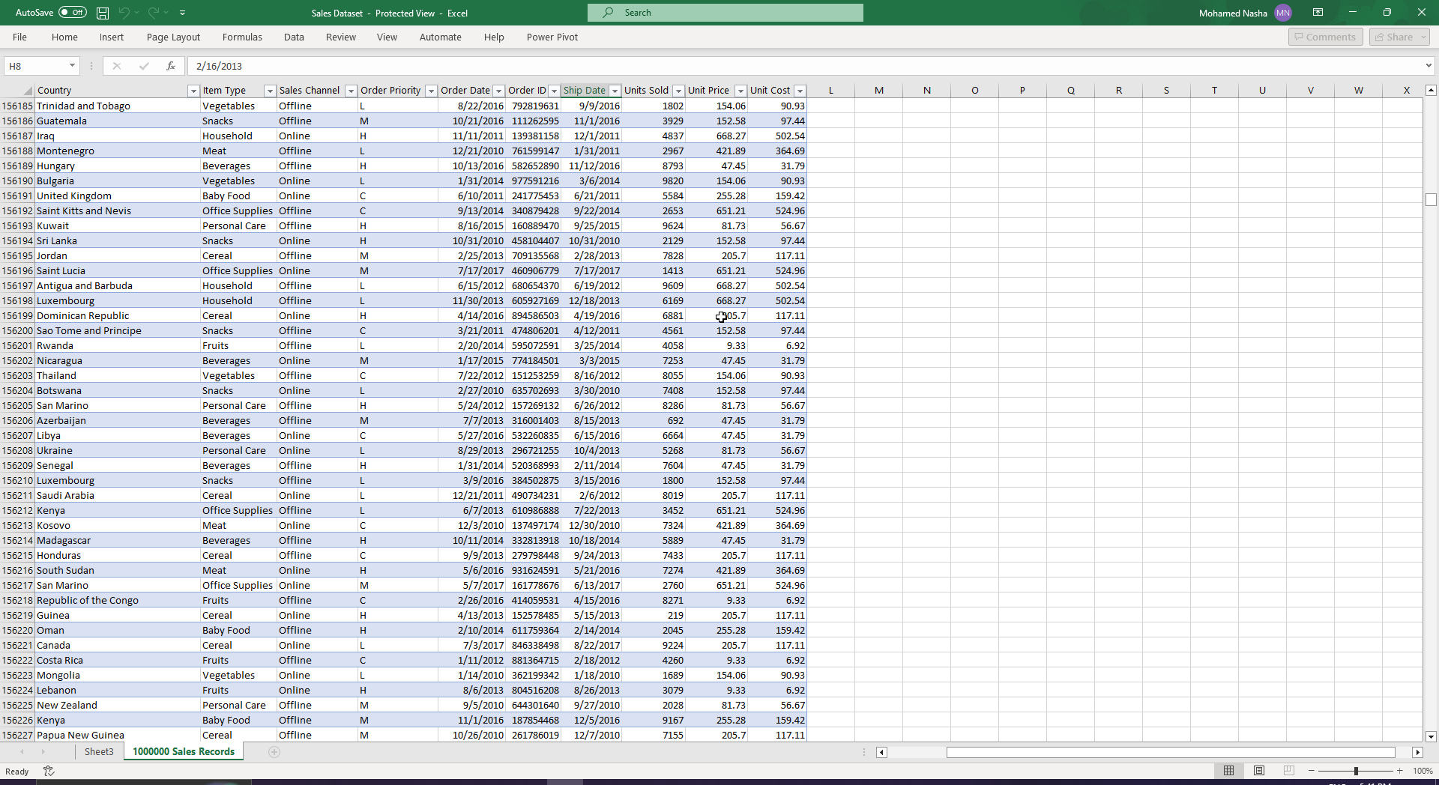1439x785 pixels.
Task: Open the Data ribbon tab
Action: coord(294,37)
